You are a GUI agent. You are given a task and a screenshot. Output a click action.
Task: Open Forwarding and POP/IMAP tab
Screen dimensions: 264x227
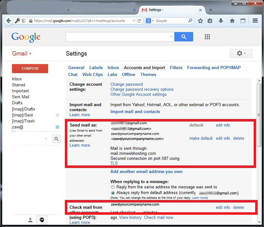click(x=214, y=68)
